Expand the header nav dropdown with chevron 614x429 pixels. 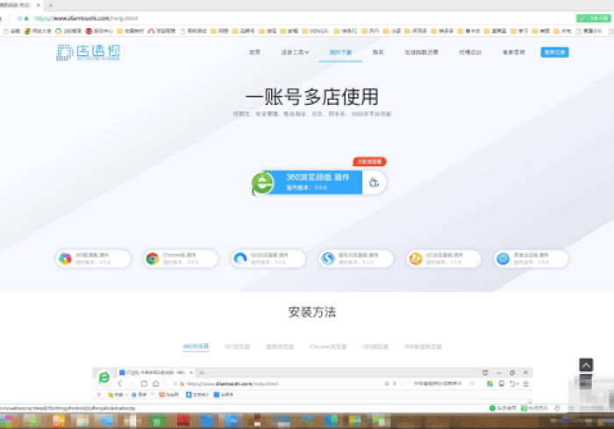tap(295, 52)
